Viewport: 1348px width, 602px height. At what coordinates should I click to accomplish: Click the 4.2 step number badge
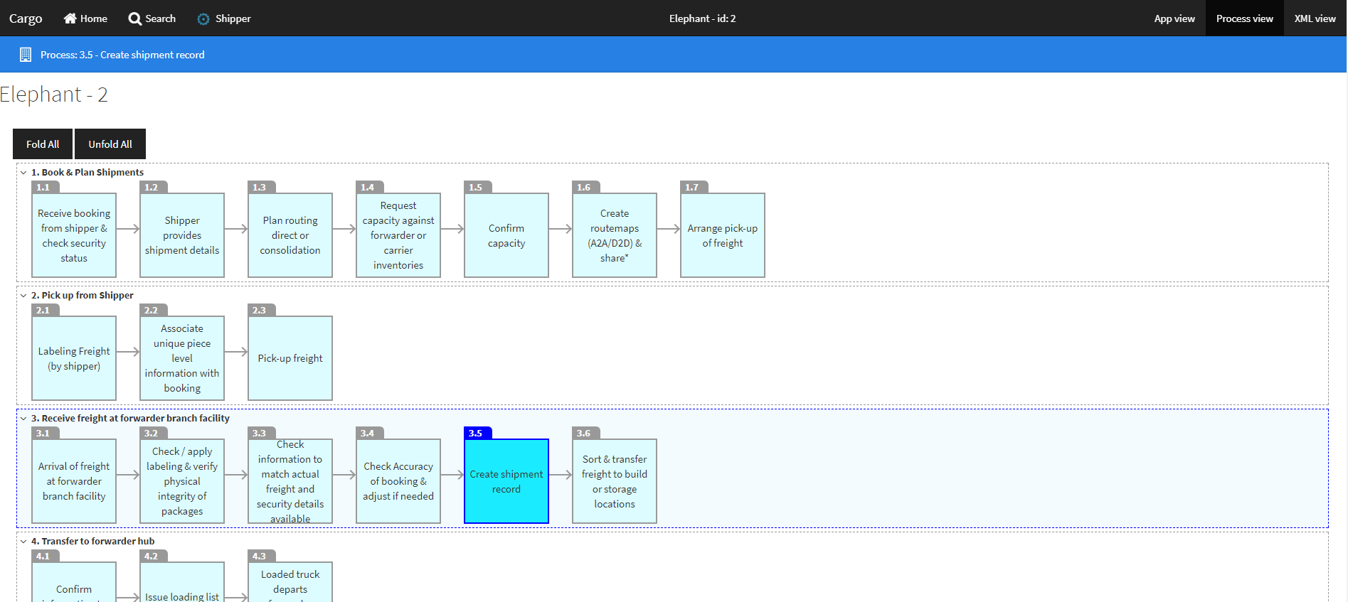152,556
